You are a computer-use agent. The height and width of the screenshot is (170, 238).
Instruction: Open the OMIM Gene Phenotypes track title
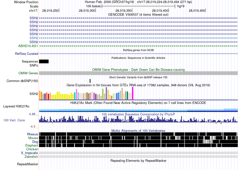138,70
